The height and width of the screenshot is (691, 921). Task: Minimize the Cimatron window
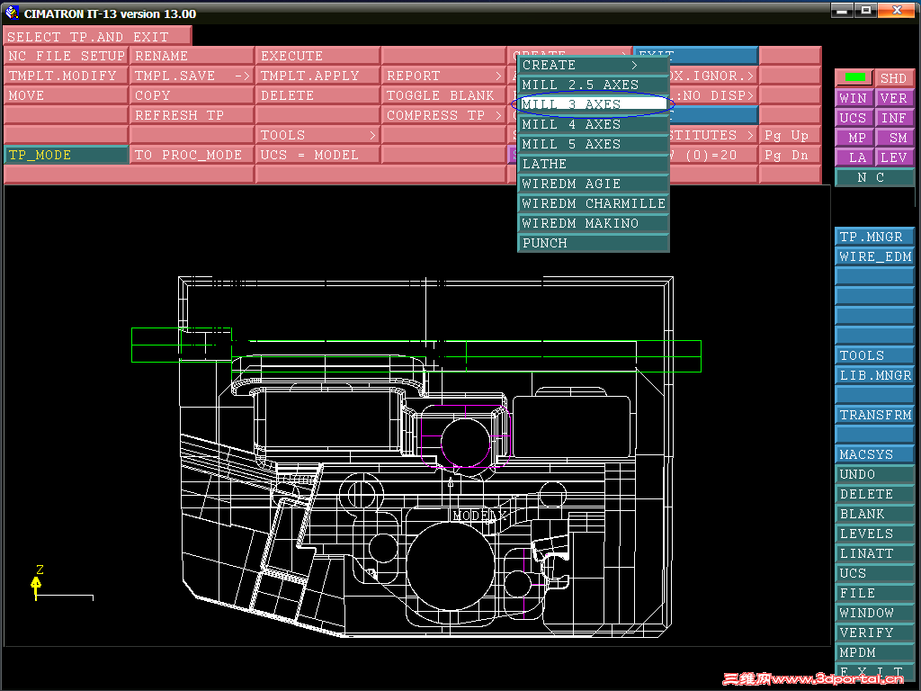point(842,11)
